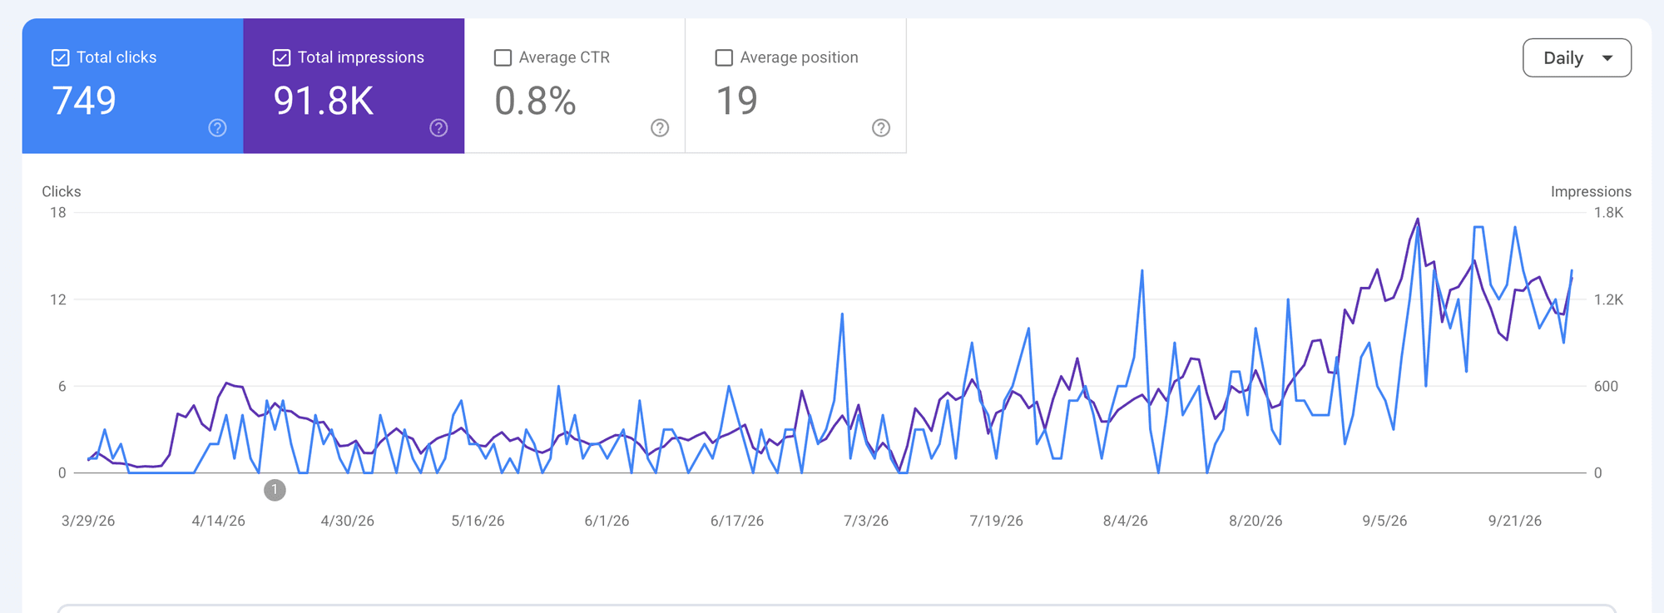Click the 91.8K impressions value

coord(324,101)
